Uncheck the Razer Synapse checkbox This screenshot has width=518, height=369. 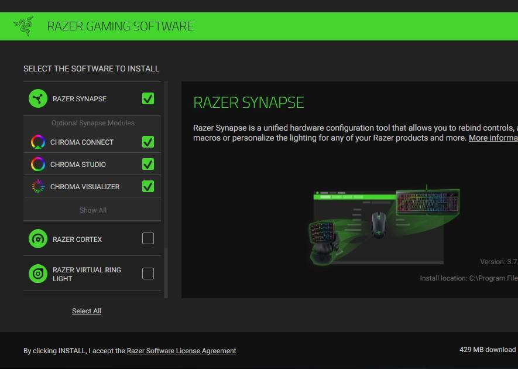click(148, 98)
